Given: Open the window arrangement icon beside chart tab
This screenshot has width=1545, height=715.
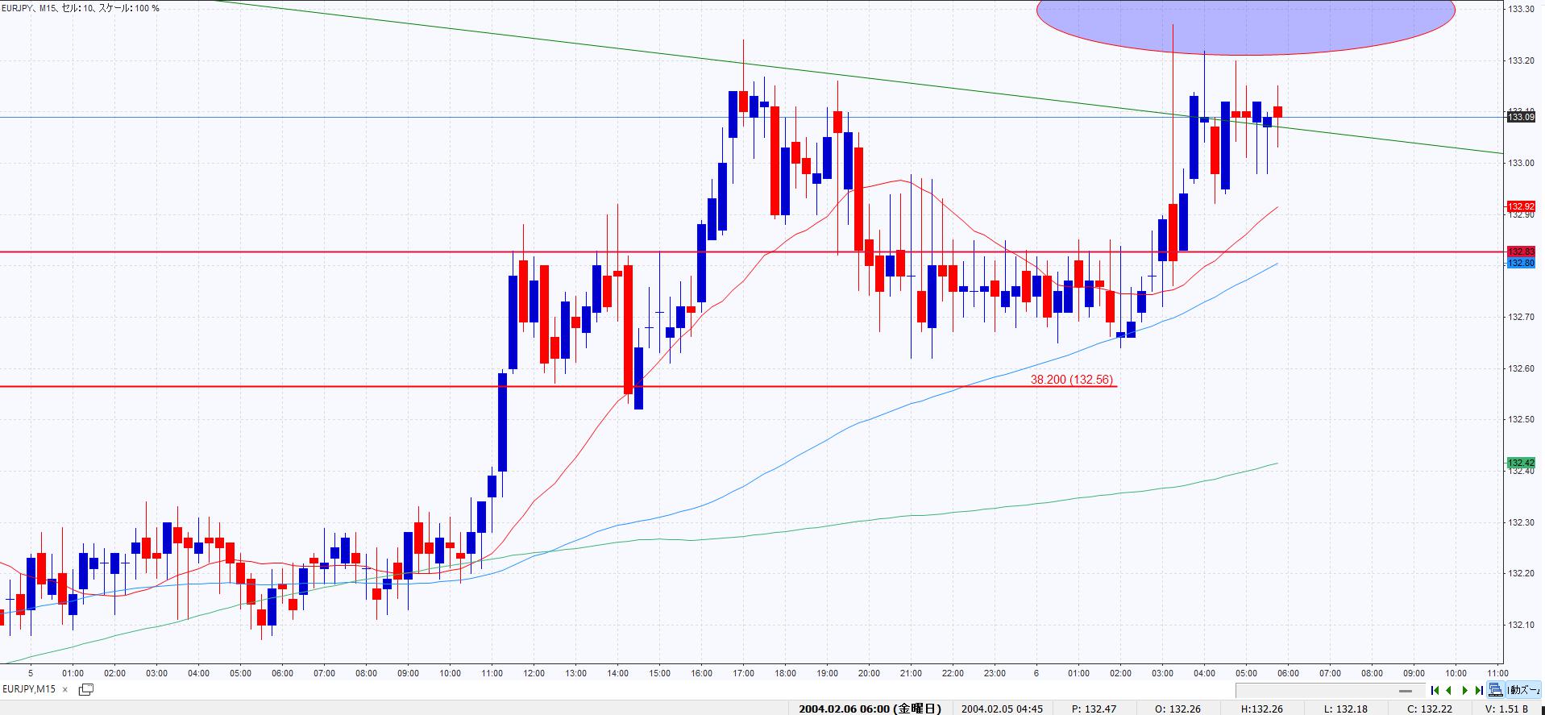Looking at the screenshot, I should pyautogui.click(x=85, y=689).
